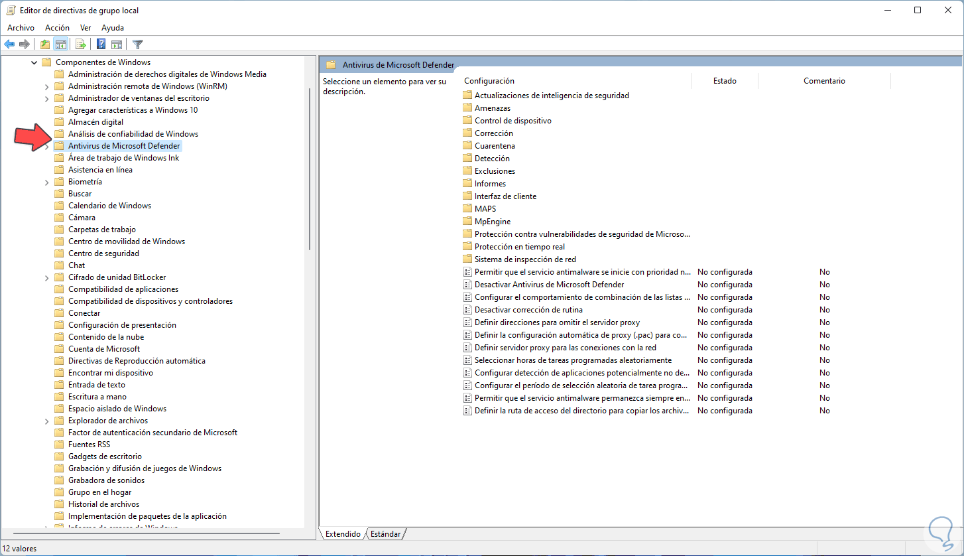Click the folder icon next to MpEngine

coord(467,222)
